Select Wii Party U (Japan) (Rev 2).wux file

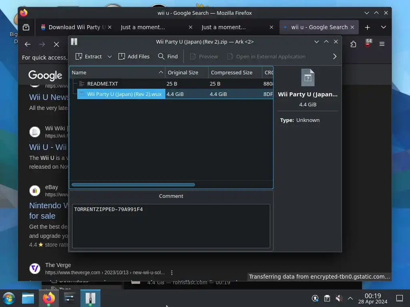(121, 94)
